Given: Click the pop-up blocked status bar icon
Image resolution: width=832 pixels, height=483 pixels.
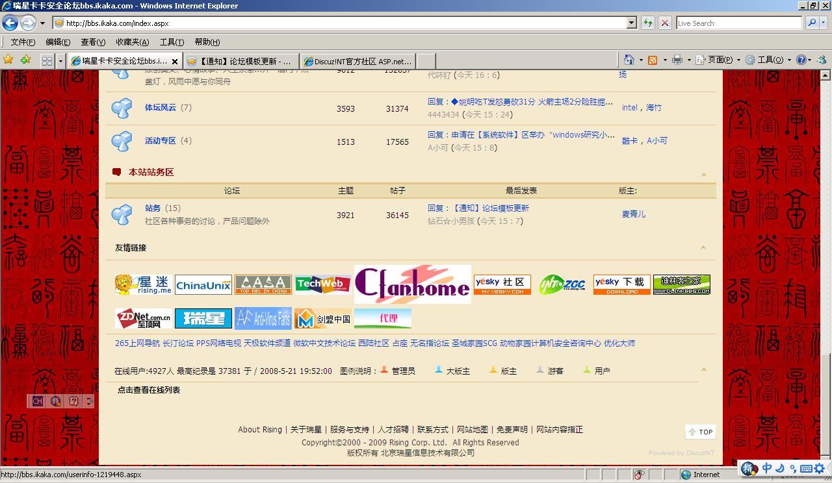Looking at the screenshot, I should pyautogui.click(x=639, y=475).
